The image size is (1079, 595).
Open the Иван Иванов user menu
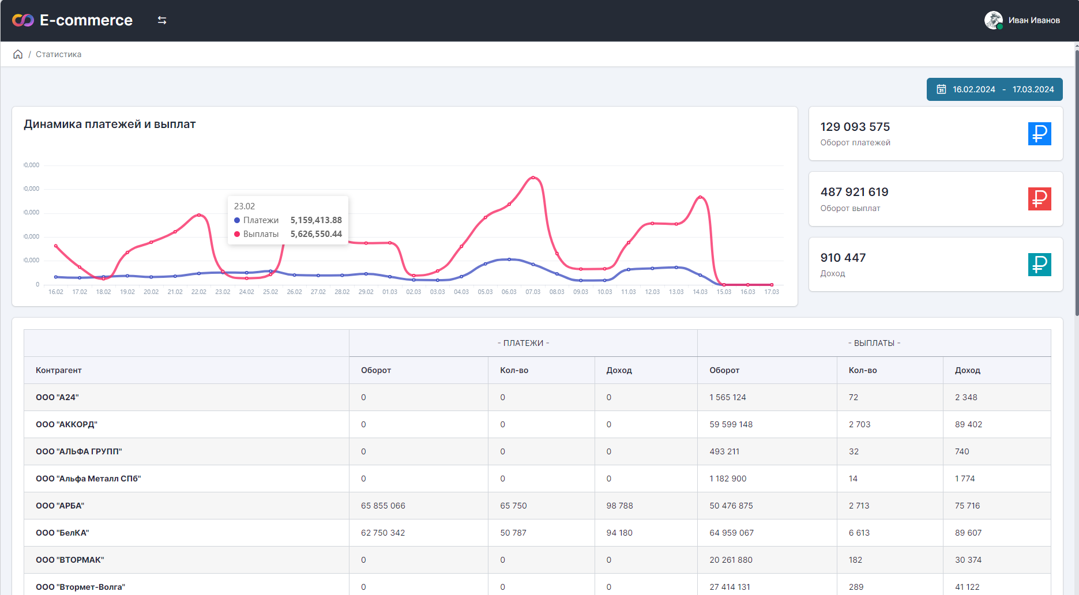click(x=1033, y=20)
